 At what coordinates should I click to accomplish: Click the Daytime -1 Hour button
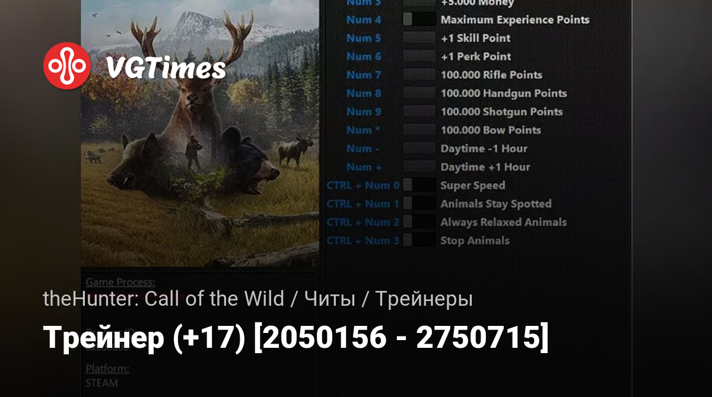[x=419, y=148]
